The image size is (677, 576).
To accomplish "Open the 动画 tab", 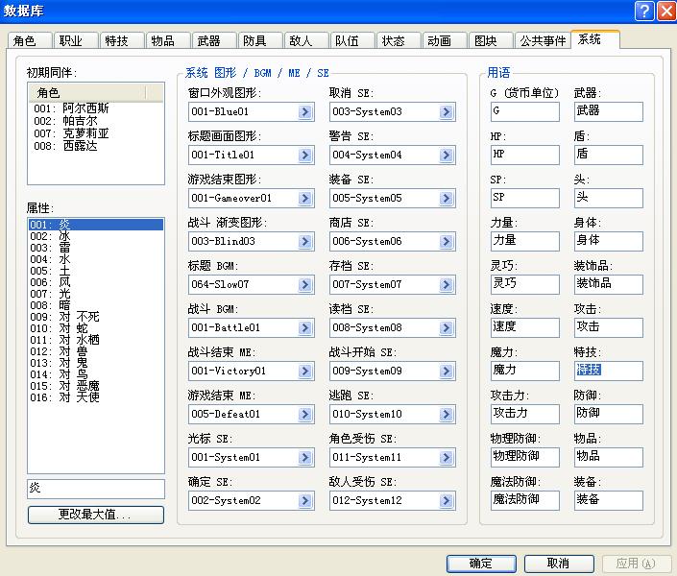I will point(445,40).
